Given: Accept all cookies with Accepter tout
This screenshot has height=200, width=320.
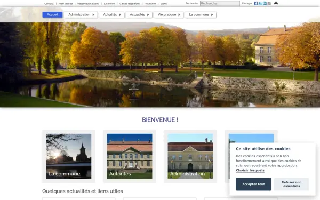Looking at the screenshot, I should click(253, 184).
